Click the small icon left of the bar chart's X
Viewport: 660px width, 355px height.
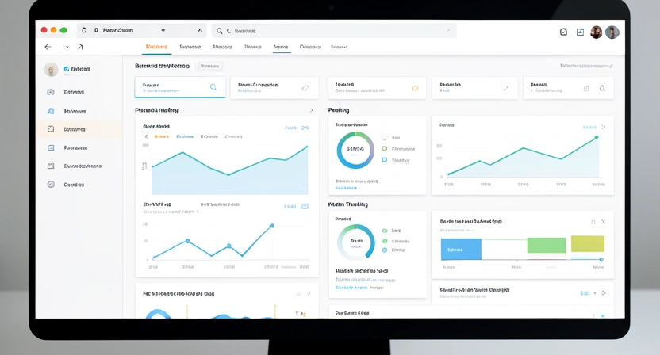(x=593, y=222)
